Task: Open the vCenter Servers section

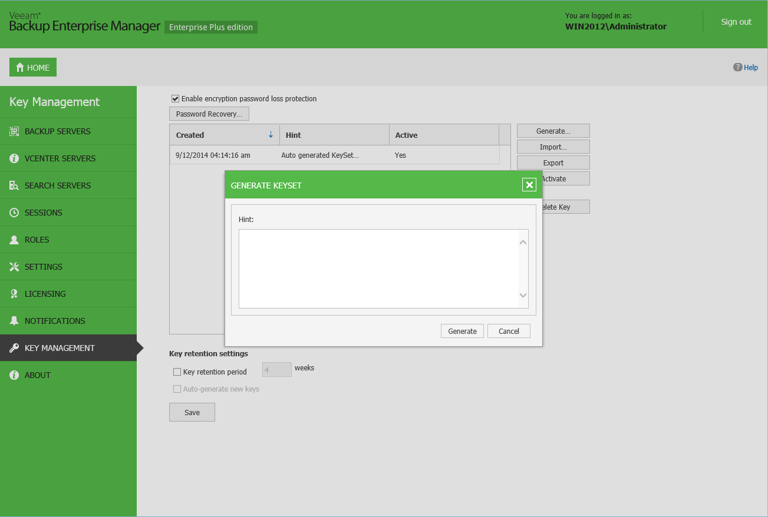Action: click(68, 158)
